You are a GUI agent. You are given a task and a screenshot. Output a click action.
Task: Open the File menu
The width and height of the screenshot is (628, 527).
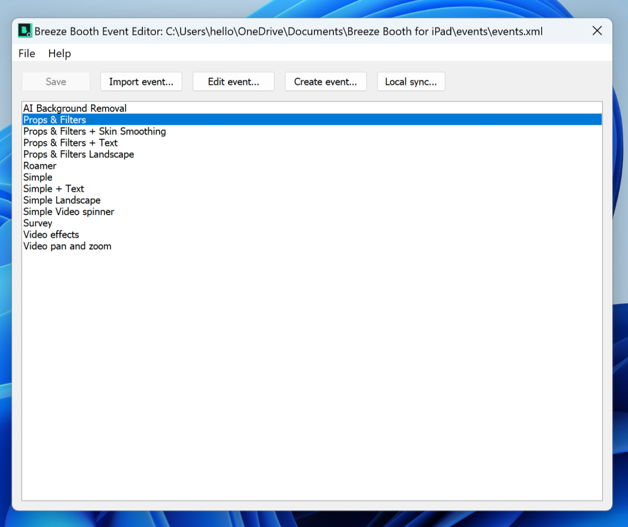click(27, 54)
